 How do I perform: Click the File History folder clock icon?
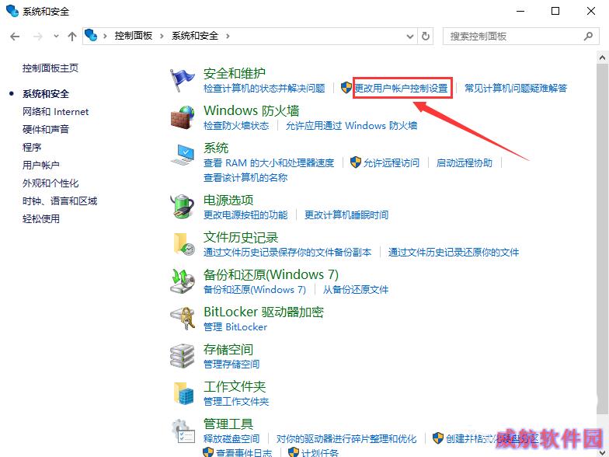pyautogui.click(x=183, y=244)
